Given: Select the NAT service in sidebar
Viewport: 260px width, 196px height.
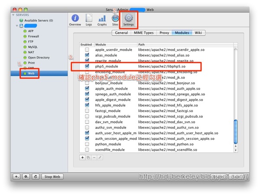Looking at the screenshot, I should (x=31, y=52).
